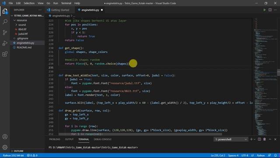Click LF end-of-line setting
The width and height of the screenshot is (280, 158).
click(252, 155)
